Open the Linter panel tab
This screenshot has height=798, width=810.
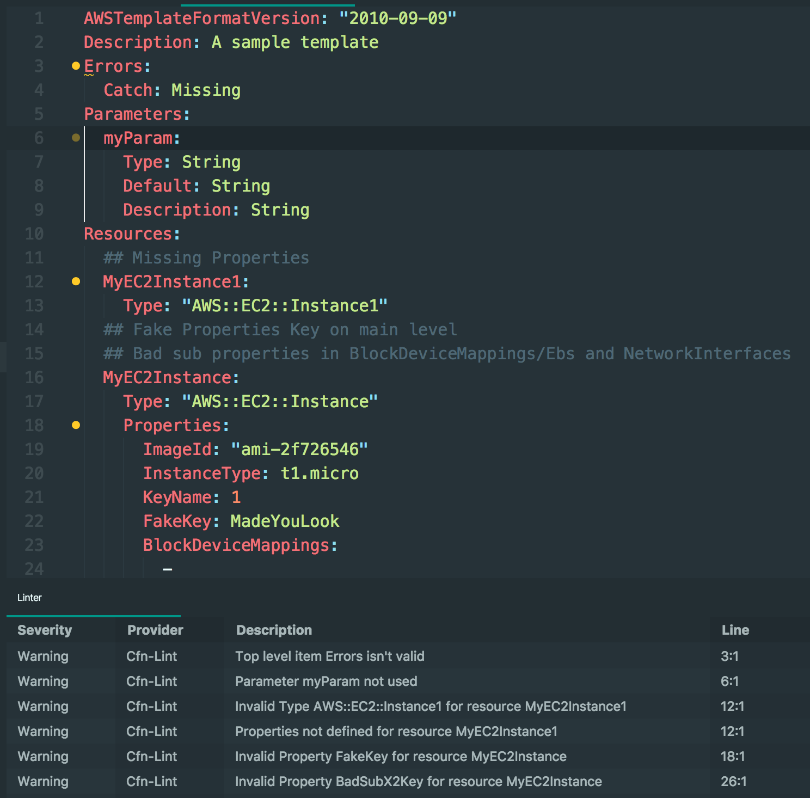click(29, 598)
